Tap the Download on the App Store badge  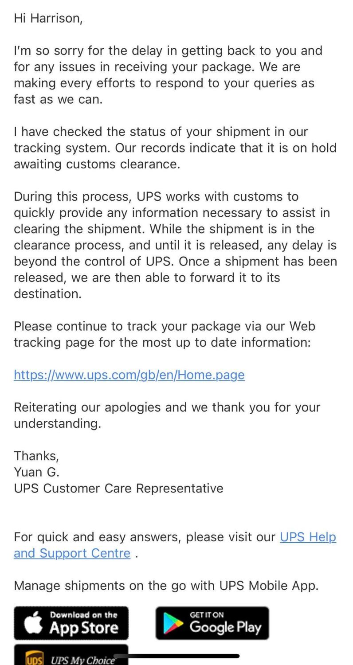click(x=71, y=623)
